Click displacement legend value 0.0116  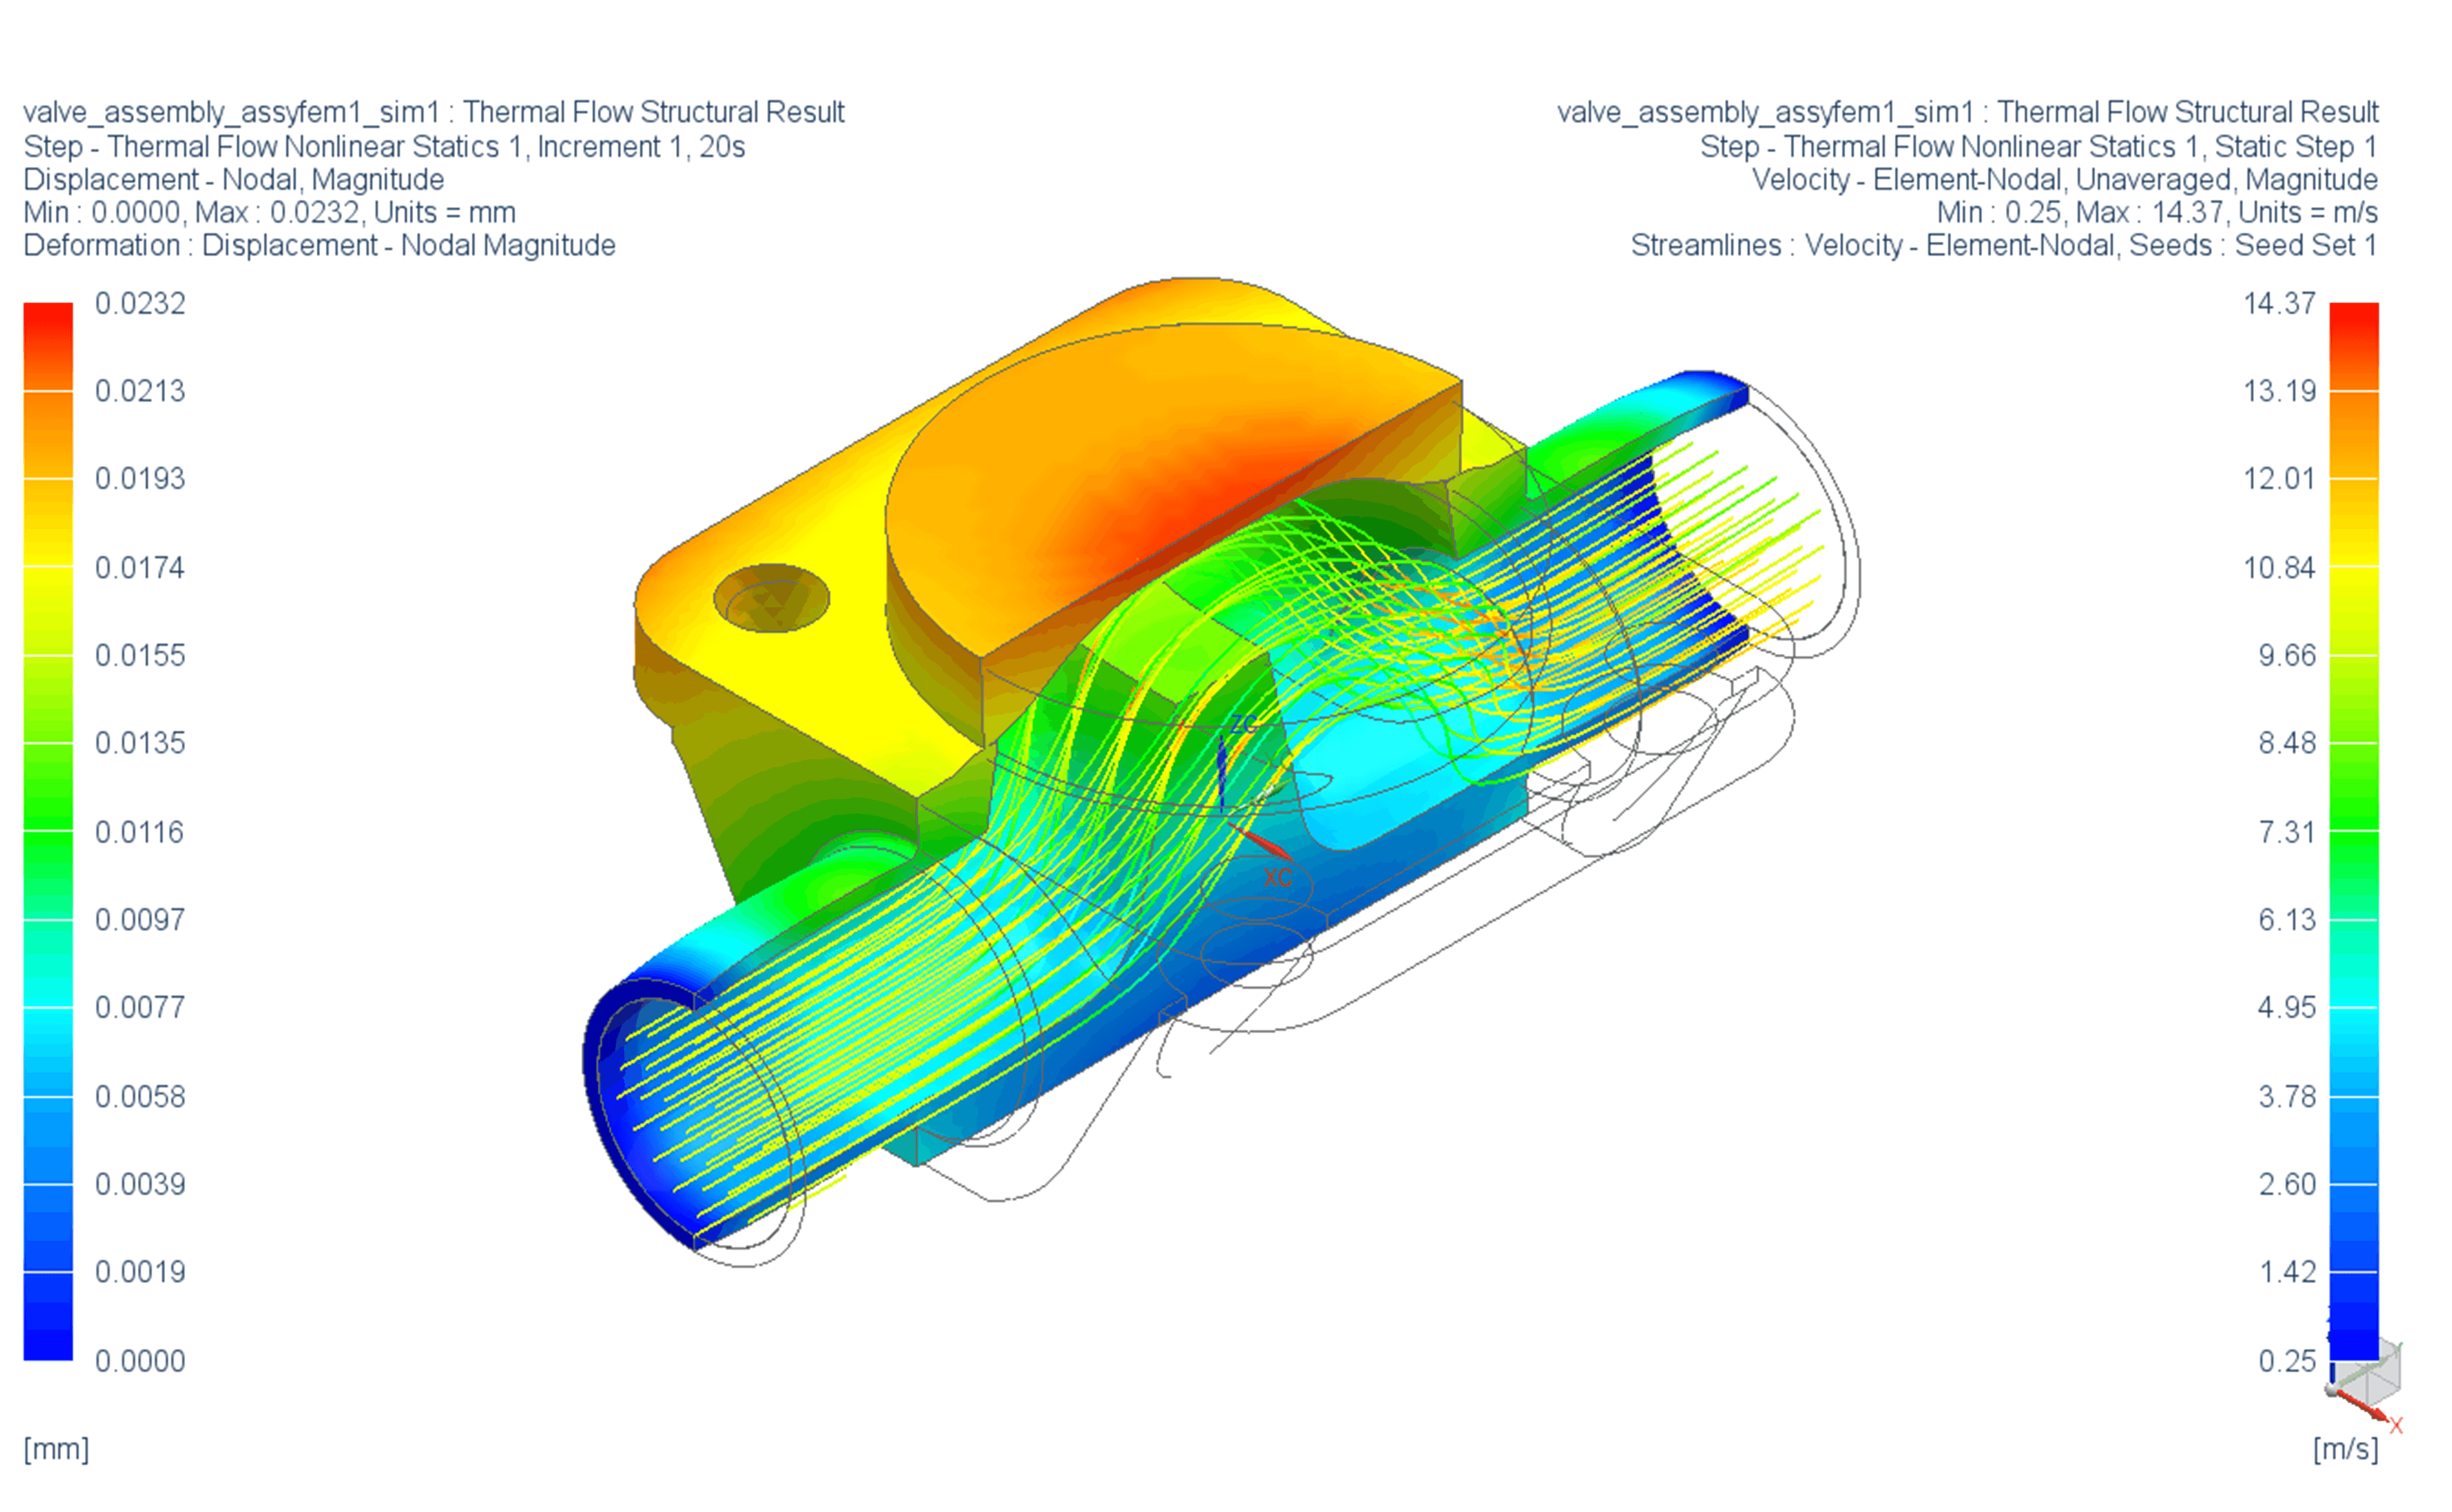point(140,832)
